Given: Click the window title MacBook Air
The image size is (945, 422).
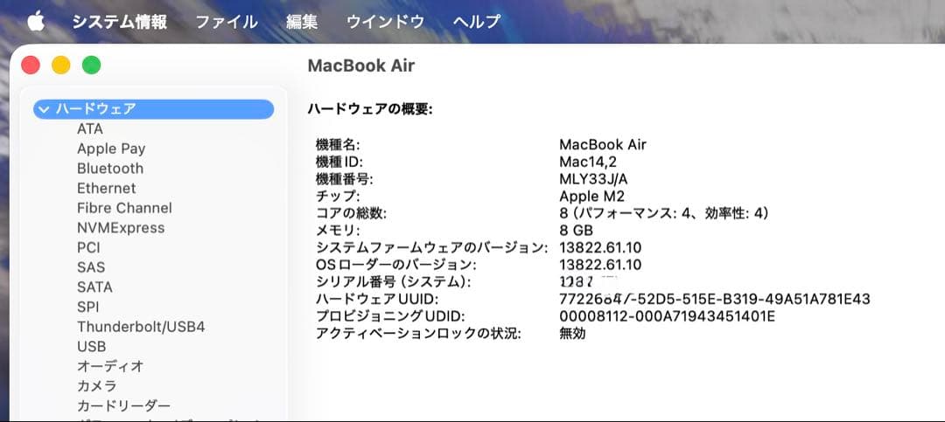Looking at the screenshot, I should 361,66.
